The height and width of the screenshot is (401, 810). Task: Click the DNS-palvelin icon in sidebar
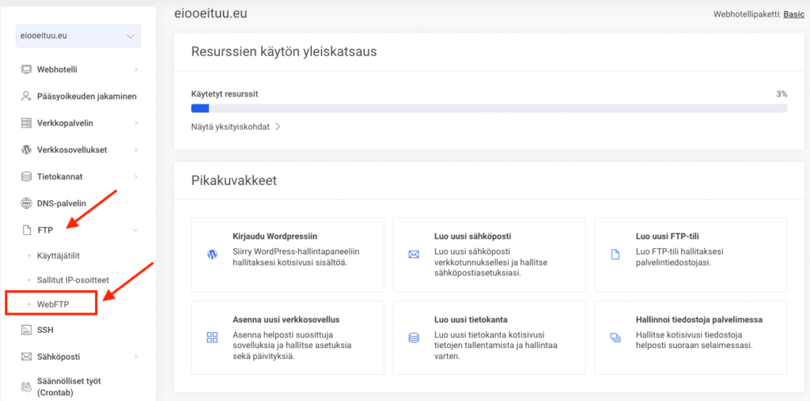(x=26, y=203)
